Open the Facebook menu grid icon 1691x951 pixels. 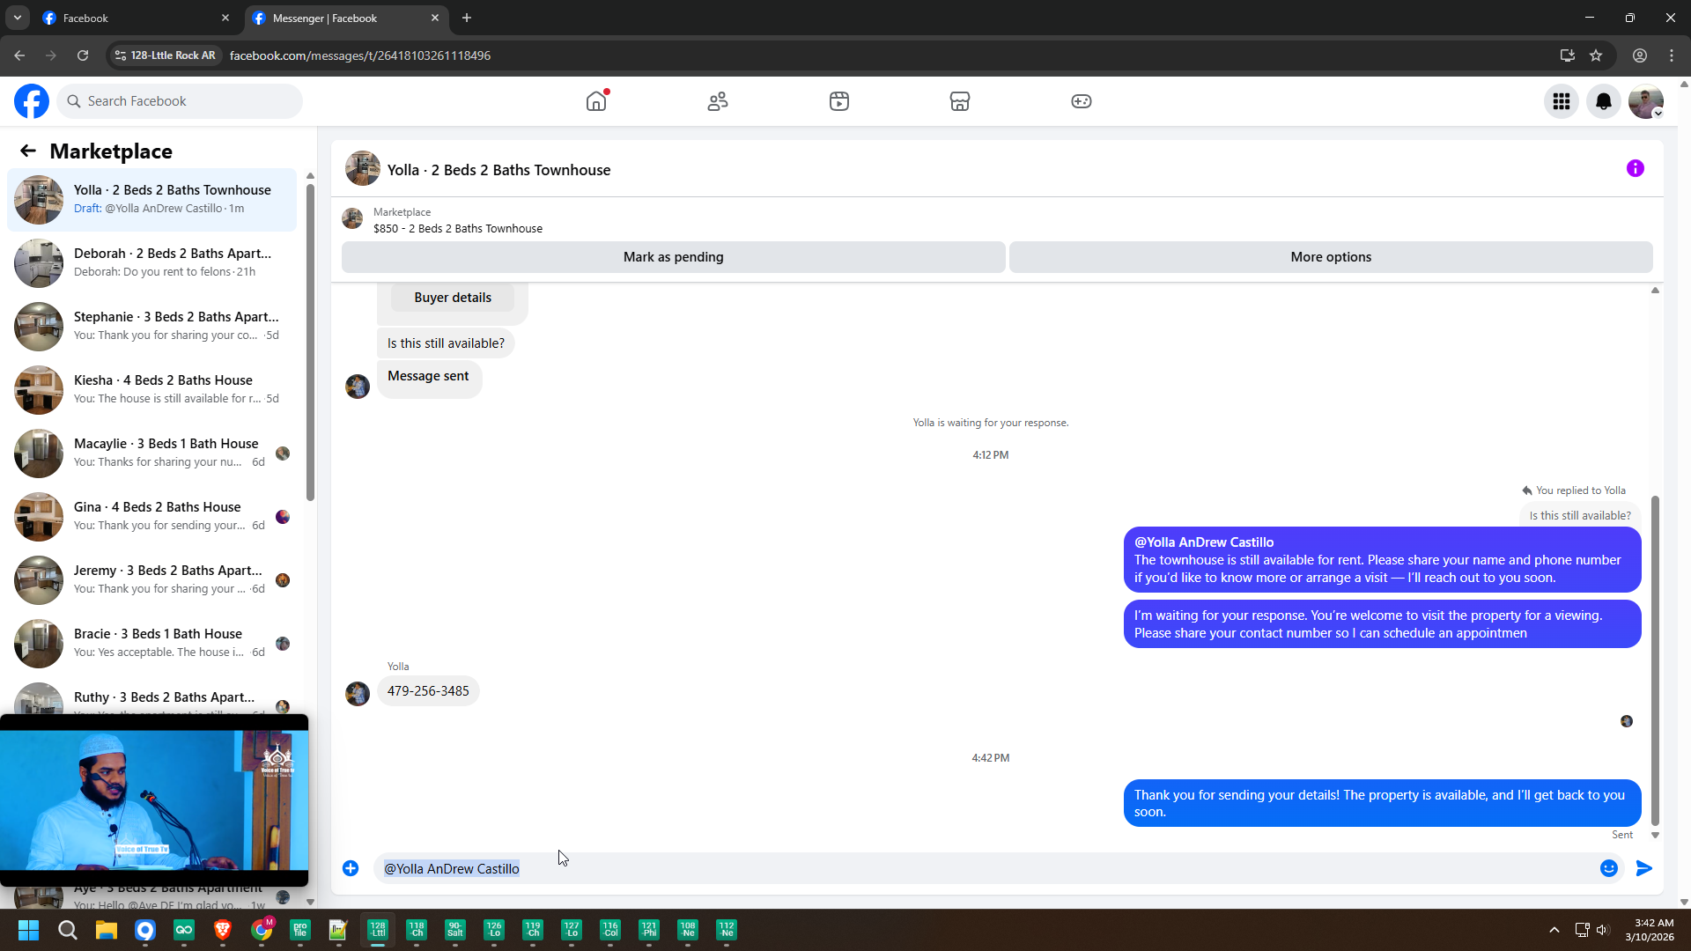1561,101
